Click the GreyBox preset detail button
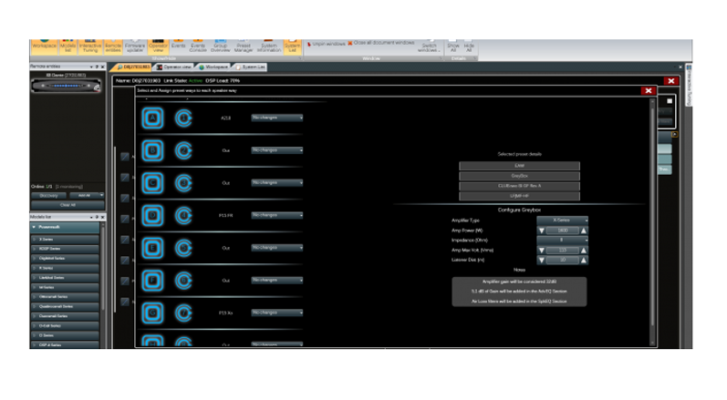727x400 pixels. tap(519, 176)
